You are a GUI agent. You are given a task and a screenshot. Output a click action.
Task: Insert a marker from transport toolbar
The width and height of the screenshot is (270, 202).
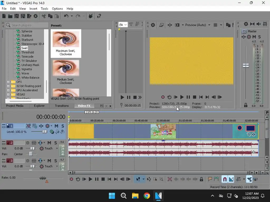point(210,179)
